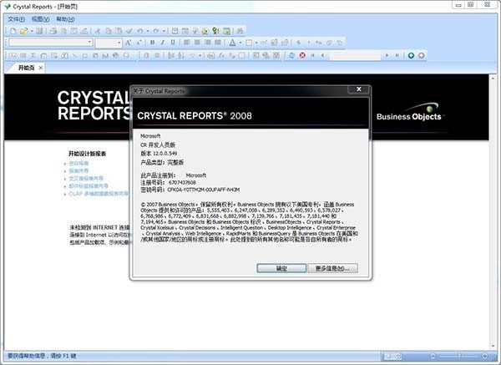The image size is (501, 365).
Task: Click the Business Objects logo
Action: click(x=410, y=112)
